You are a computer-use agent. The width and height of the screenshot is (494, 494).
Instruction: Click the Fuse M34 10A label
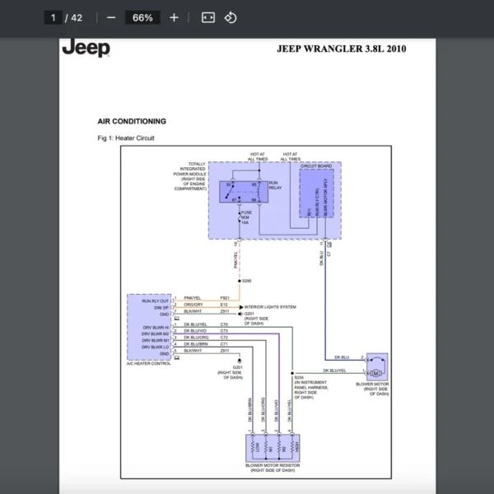coord(245,217)
